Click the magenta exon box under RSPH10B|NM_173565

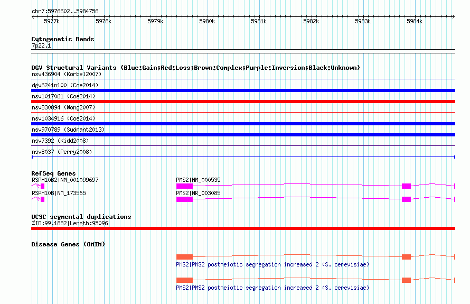(43, 199)
